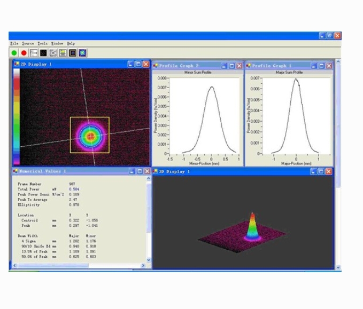Click the red stop acquisition circle

24,53
